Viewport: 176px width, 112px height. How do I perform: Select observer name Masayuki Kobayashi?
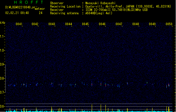tap(100, 3)
